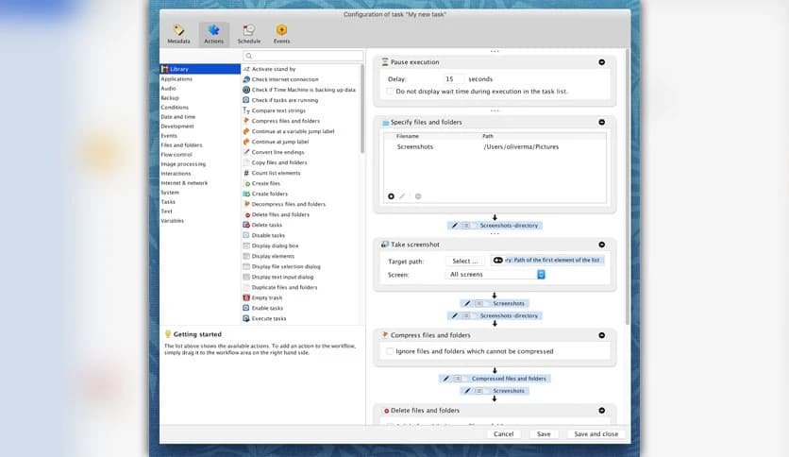Collapse the Take screenshot action panel
The image size is (789, 457).
pyautogui.click(x=602, y=245)
